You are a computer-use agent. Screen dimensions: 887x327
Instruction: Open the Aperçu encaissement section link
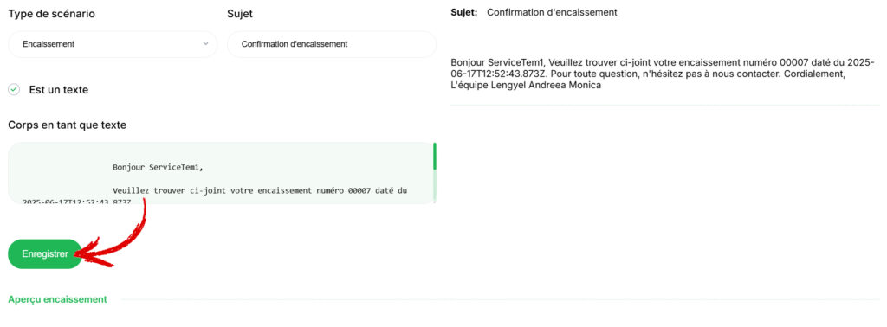(58, 299)
